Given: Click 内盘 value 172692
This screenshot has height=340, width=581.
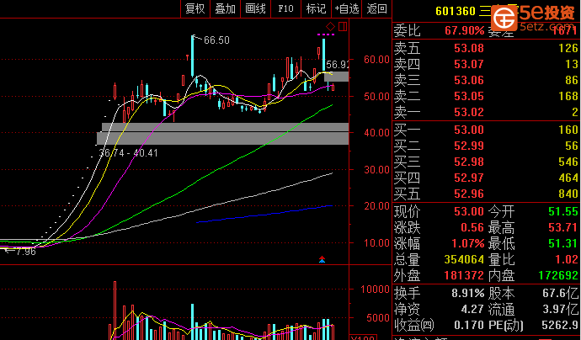Looking at the screenshot, I should tap(558, 275).
